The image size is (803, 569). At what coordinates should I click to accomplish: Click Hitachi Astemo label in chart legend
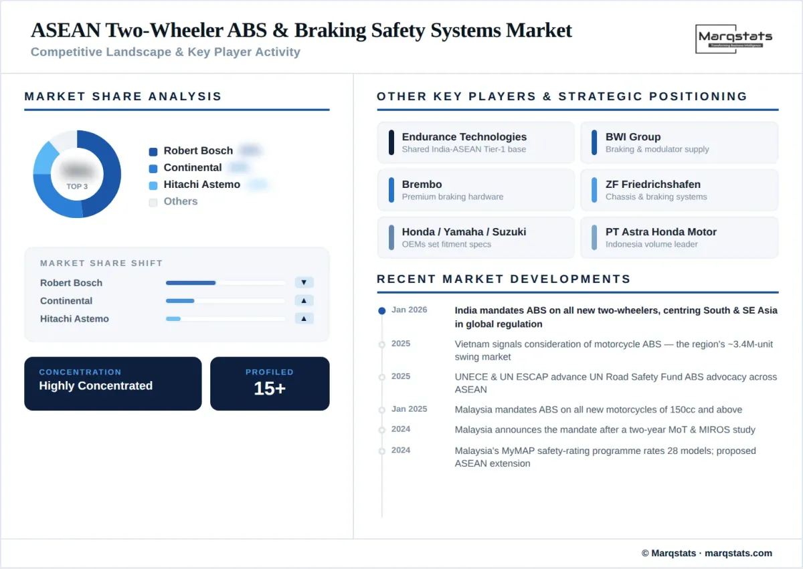[x=202, y=185]
